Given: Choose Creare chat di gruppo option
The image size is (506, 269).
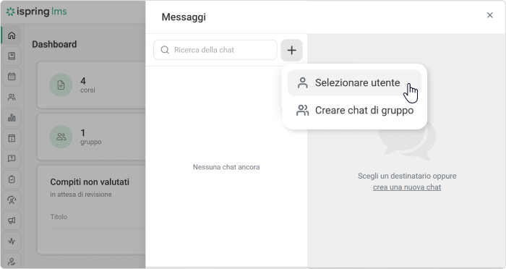Looking at the screenshot, I should click(x=354, y=111).
